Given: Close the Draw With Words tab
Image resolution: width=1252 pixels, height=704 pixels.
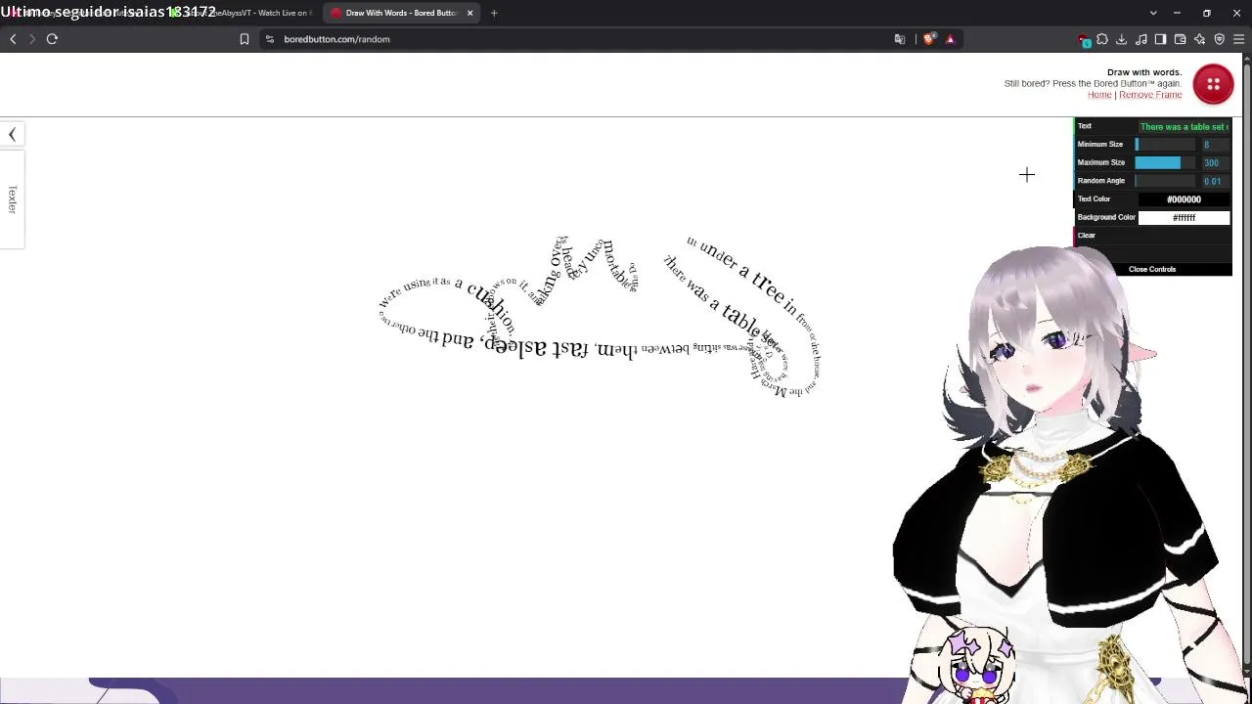Looking at the screenshot, I should tap(470, 13).
